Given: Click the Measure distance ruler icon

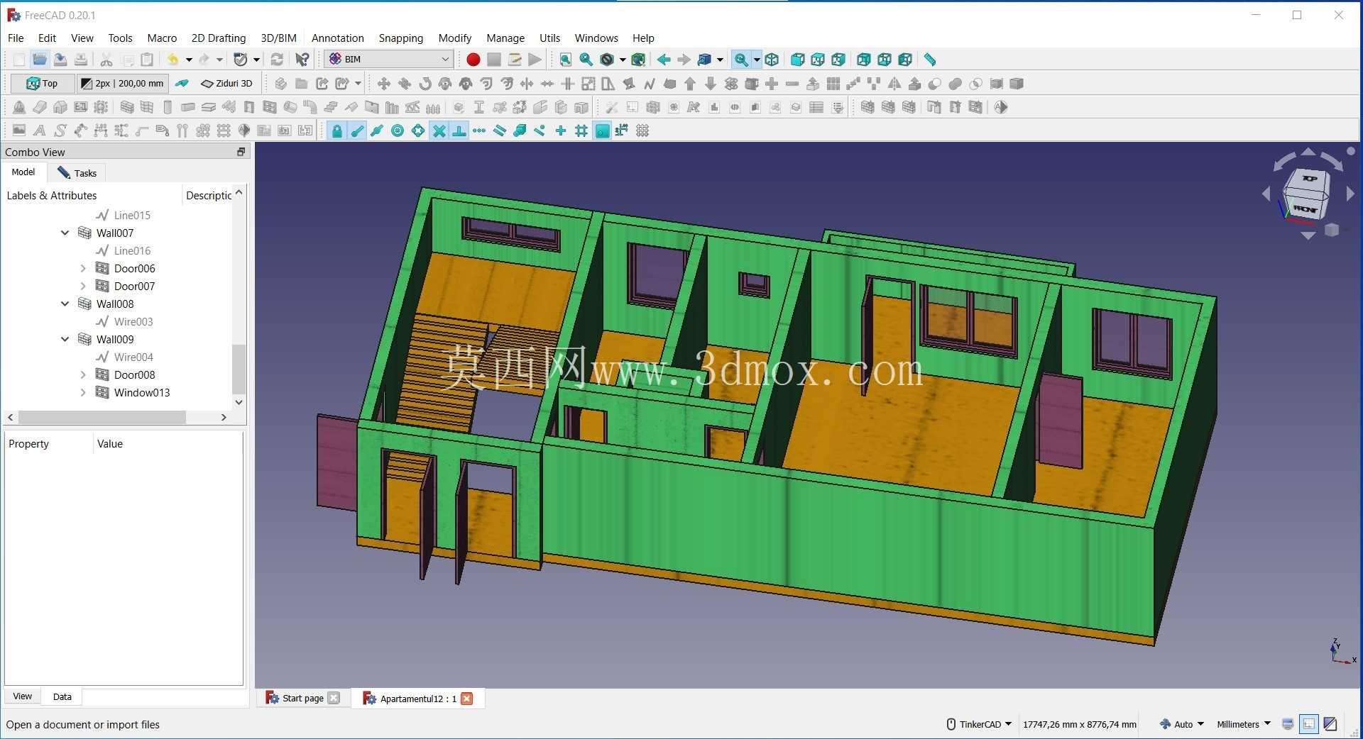Looking at the screenshot, I should click(930, 60).
